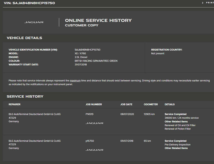Screen dimensions: 214x164
Task: Select odometer reading '65 km'
Action: click(147, 141)
